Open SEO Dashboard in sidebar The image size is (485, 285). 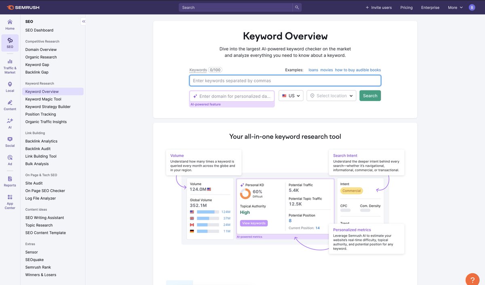click(39, 30)
